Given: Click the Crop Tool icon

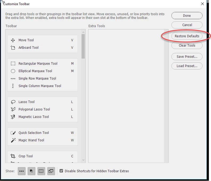Looking at the screenshot, I should click(13, 156).
